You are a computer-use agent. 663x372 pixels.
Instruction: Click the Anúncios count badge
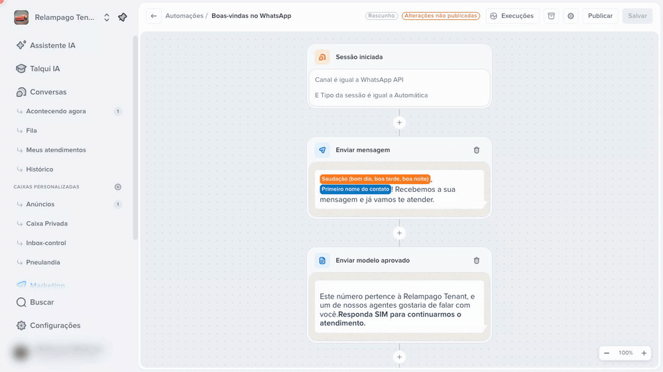[118, 204]
